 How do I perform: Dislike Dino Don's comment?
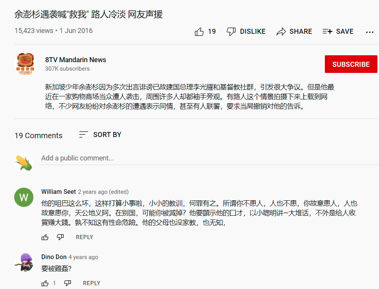[68, 283]
